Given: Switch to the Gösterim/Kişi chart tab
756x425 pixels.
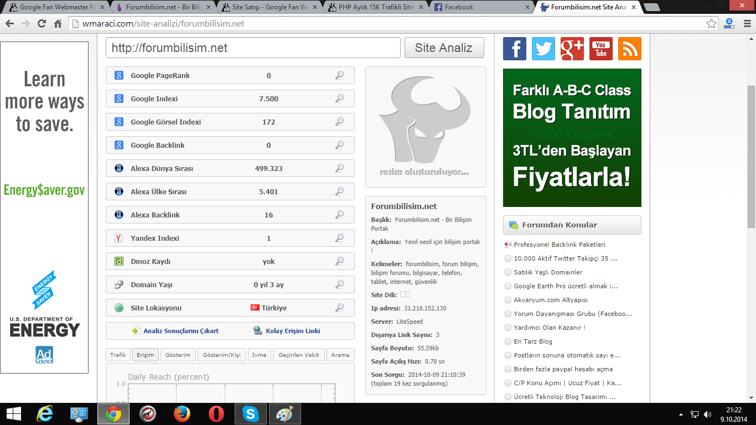Looking at the screenshot, I should (x=222, y=355).
